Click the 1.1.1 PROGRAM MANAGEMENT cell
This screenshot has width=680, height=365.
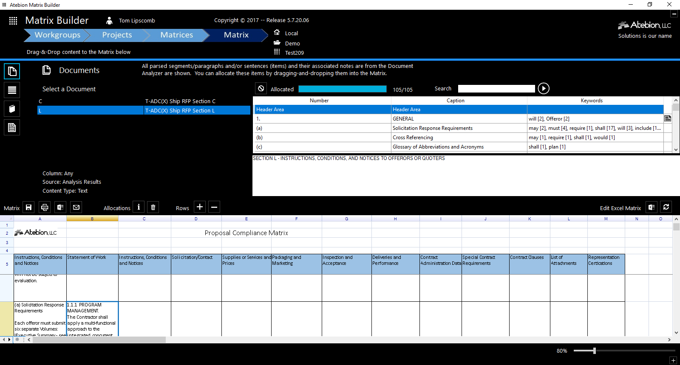tap(92, 319)
